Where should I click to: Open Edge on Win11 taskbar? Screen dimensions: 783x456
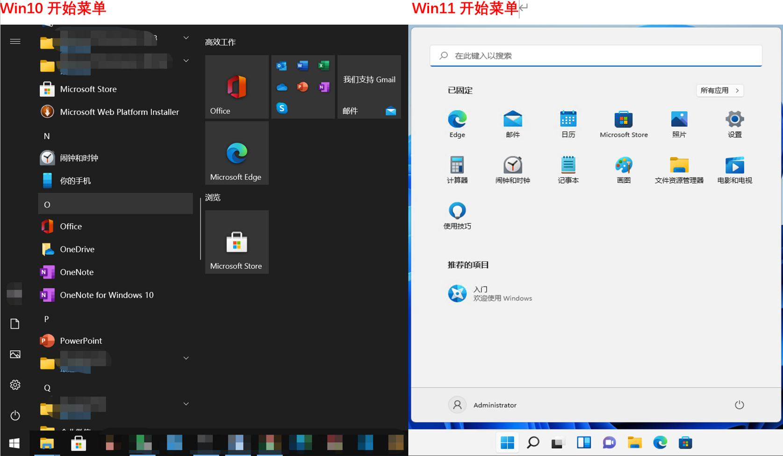660,442
